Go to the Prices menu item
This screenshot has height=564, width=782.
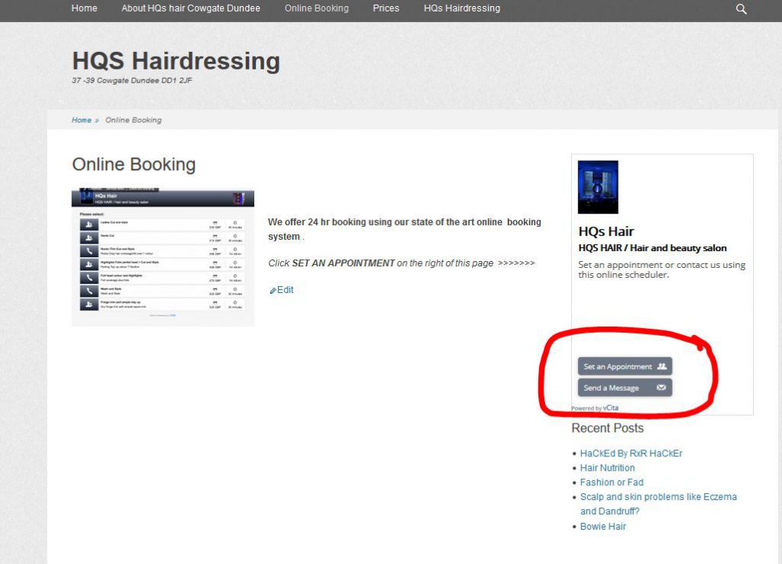click(x=386, y=8)
